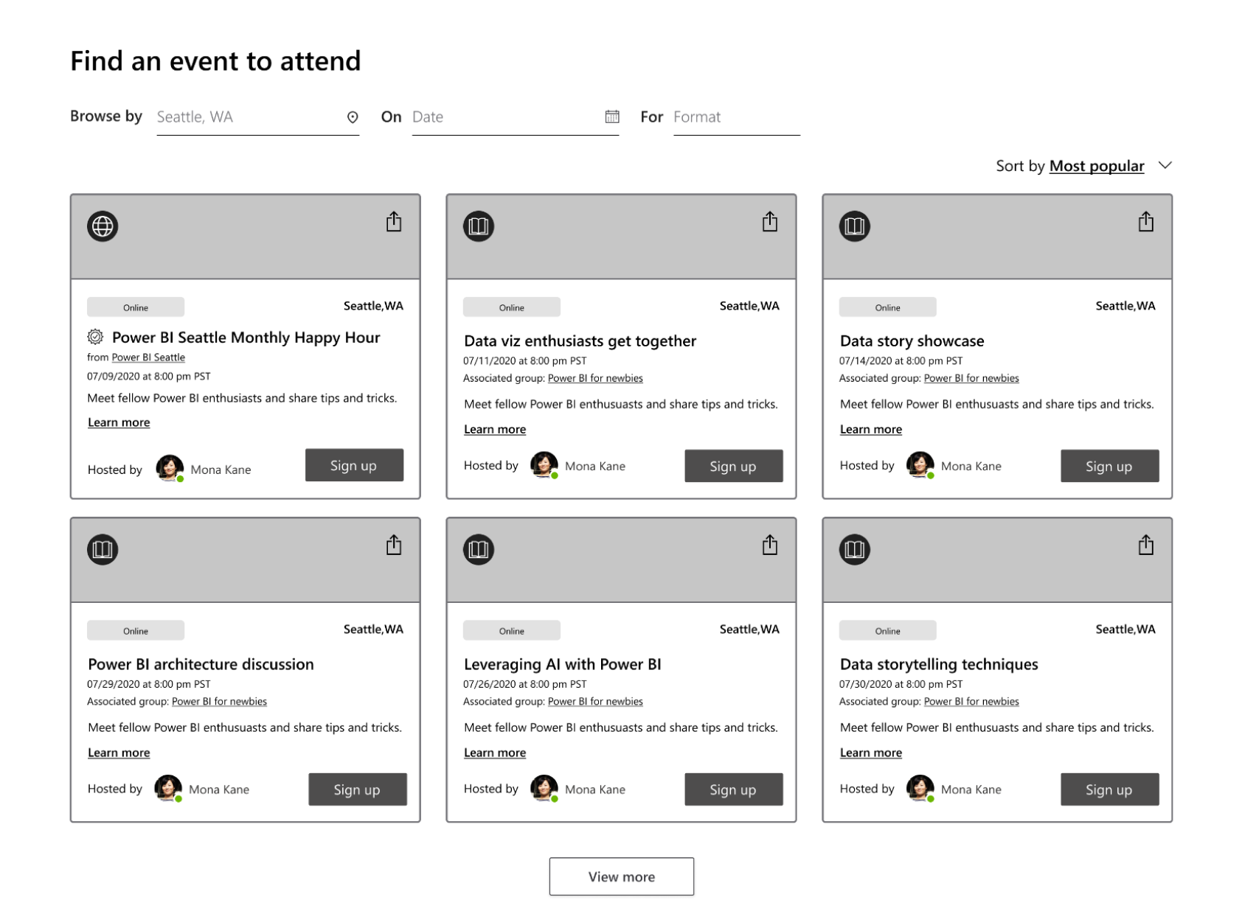Screen dimensions: 1242x914
Task: Click the location pin icon in Browse by field
Action: point(353,117)
